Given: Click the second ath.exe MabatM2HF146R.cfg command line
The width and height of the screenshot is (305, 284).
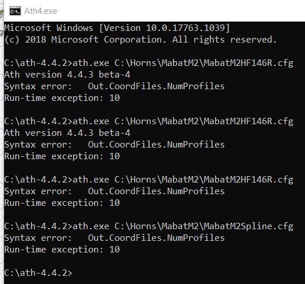Looking at the screenshot, I should pos(149,121).
